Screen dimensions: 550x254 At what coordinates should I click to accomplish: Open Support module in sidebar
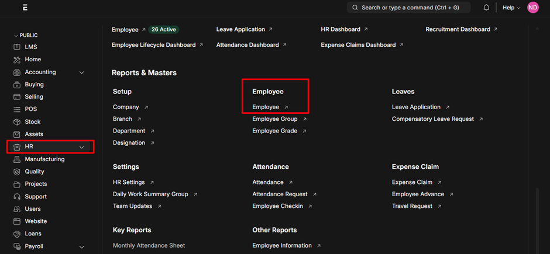coord(36,197)
